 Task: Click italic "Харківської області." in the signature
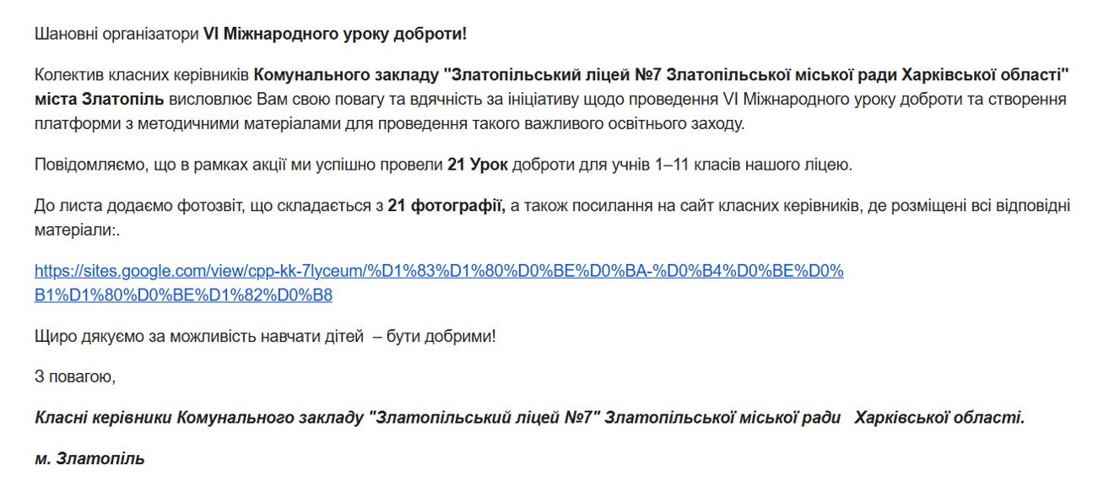939,418
